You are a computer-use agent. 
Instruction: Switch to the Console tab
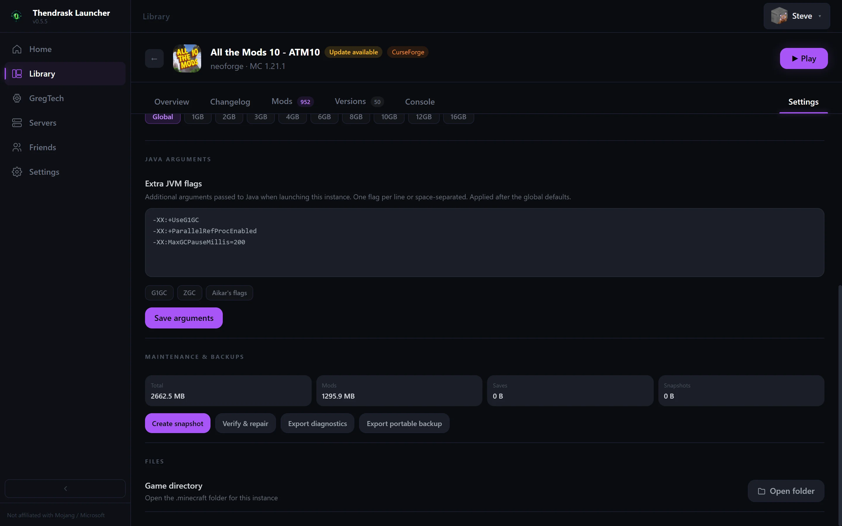pyautogui.click(x=420, y=102)
